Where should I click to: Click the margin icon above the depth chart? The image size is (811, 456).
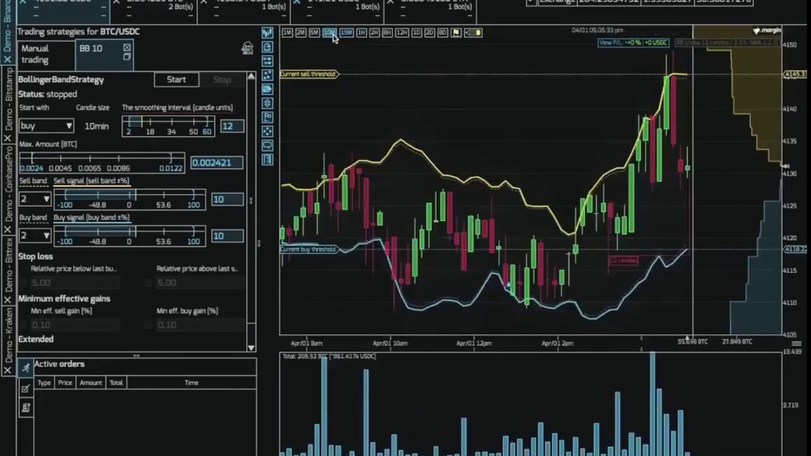[x=767, y=30]
